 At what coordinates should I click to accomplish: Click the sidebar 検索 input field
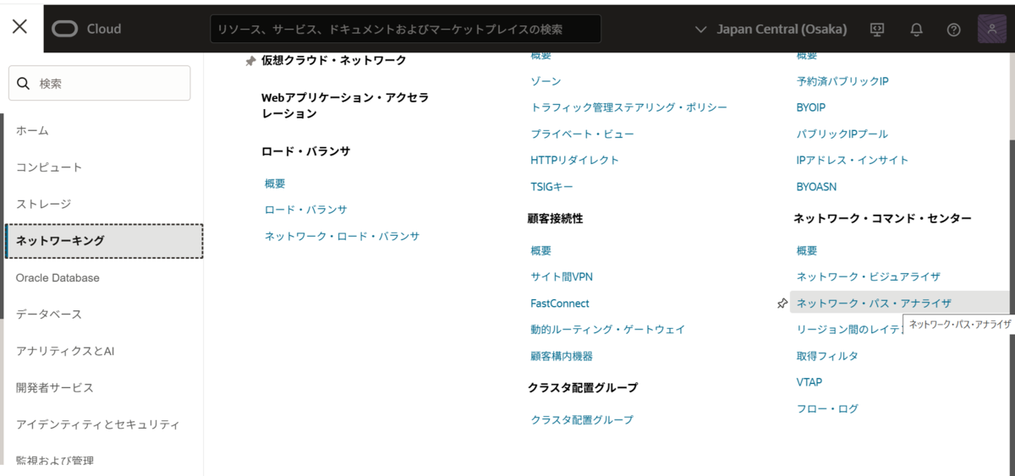(99, 83)
